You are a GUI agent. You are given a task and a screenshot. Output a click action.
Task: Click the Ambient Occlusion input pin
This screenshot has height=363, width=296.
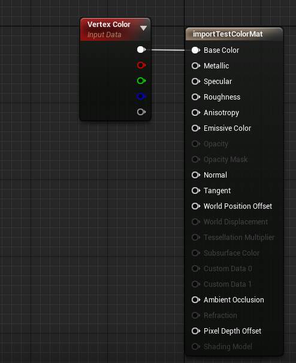tap(196, 300)
